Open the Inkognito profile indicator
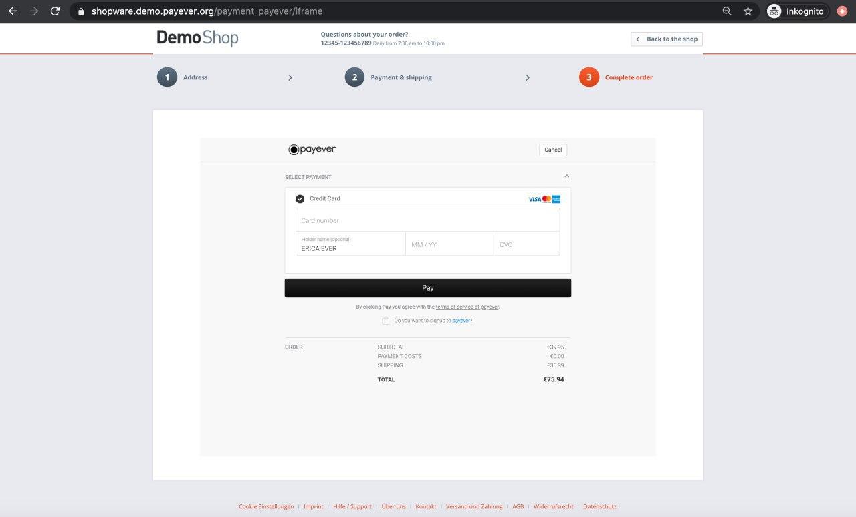Screen dimensions: 856x517 pyautogui.click(x=797, y=11)
